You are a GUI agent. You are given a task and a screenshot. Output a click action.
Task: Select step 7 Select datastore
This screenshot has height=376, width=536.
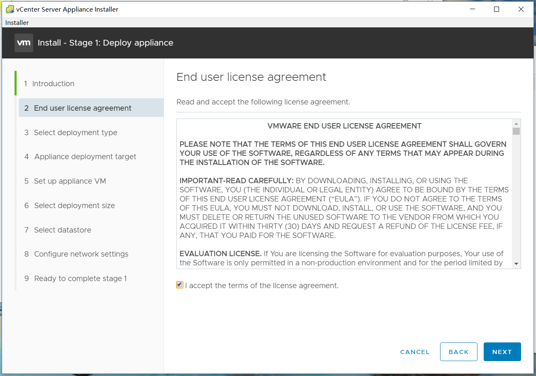pyautogui.click(x=57, y=230)
